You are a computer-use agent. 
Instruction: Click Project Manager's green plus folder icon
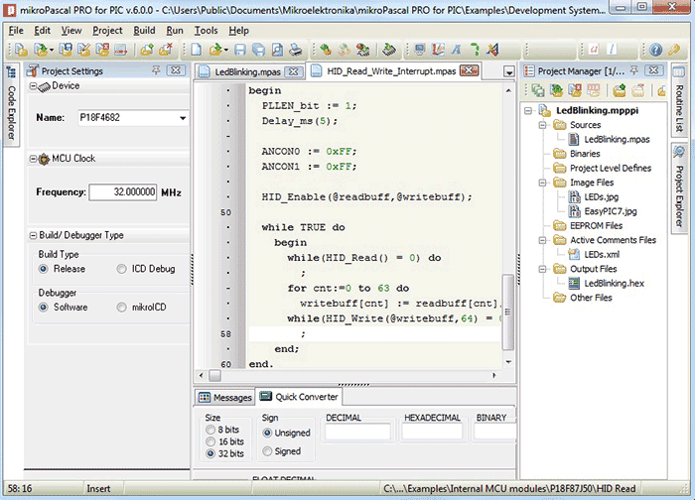pos(620,90)
